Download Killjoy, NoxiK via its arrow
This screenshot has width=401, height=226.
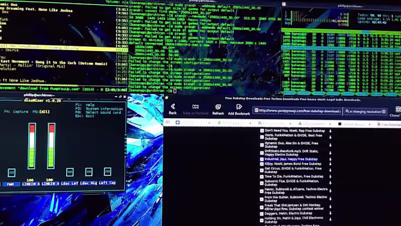tap(330, 164)
